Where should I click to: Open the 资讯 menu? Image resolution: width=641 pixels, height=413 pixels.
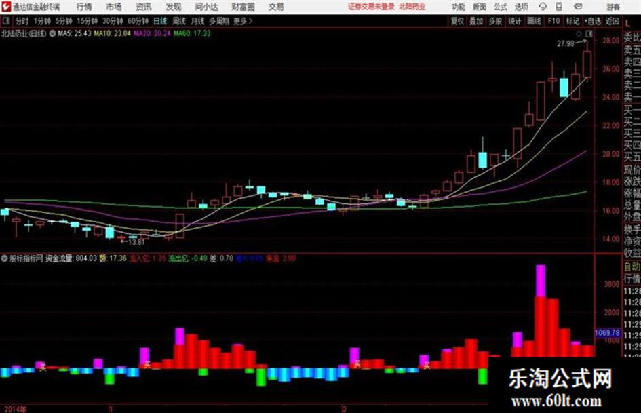[144, 7]
